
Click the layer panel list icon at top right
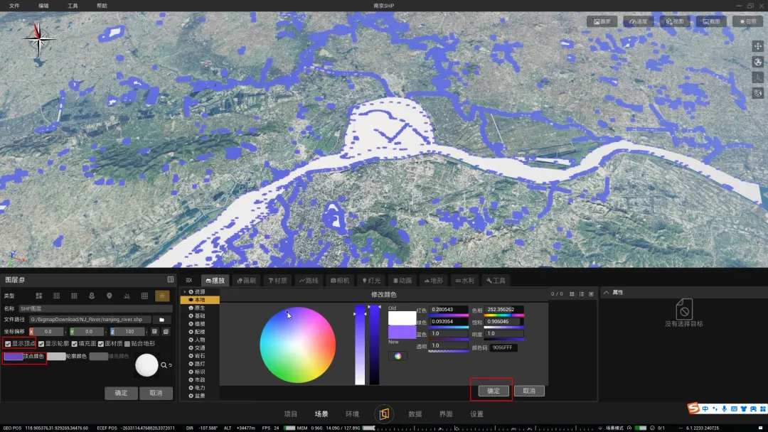pos(171,280)
